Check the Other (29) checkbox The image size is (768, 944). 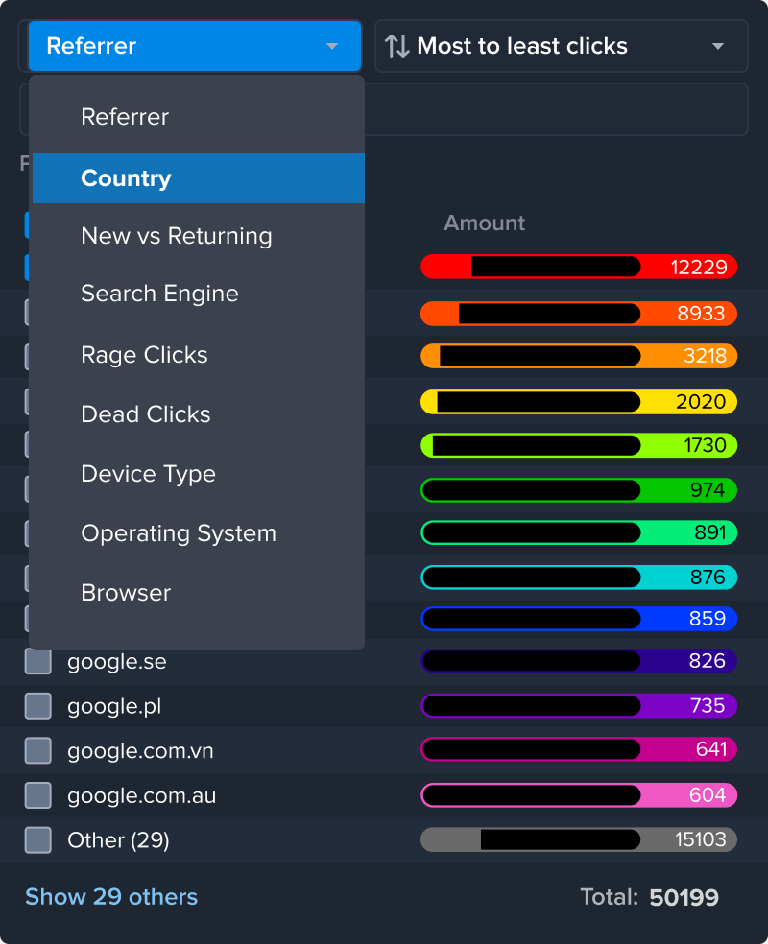pos(37,840)
